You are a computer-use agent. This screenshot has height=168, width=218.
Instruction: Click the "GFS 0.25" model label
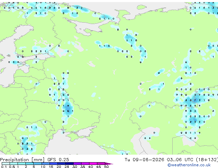click(x=58, y=159)
